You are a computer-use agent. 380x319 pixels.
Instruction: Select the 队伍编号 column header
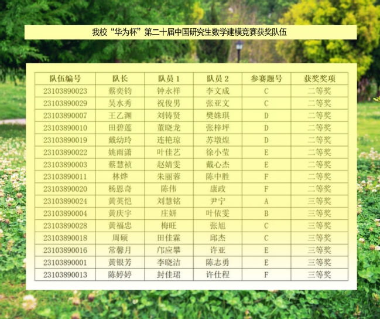coord(65,79)
